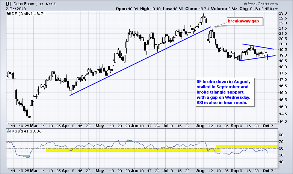Click the 50 level on the RSI scale
293x174 pixels.
pyautogui.click(x=281, y=148)
